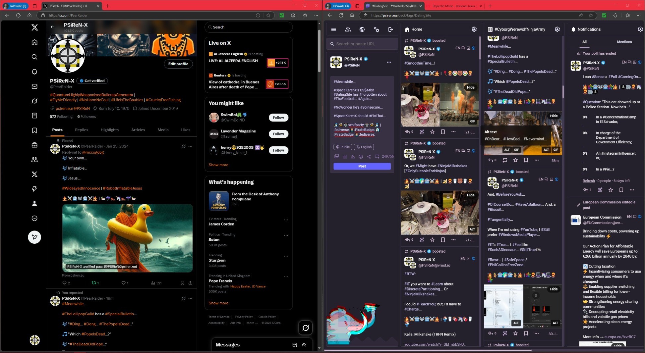Open Profile icon in X sidebar
The width and height of the screenshot is (645, 353).
click(x=34, y=204)
